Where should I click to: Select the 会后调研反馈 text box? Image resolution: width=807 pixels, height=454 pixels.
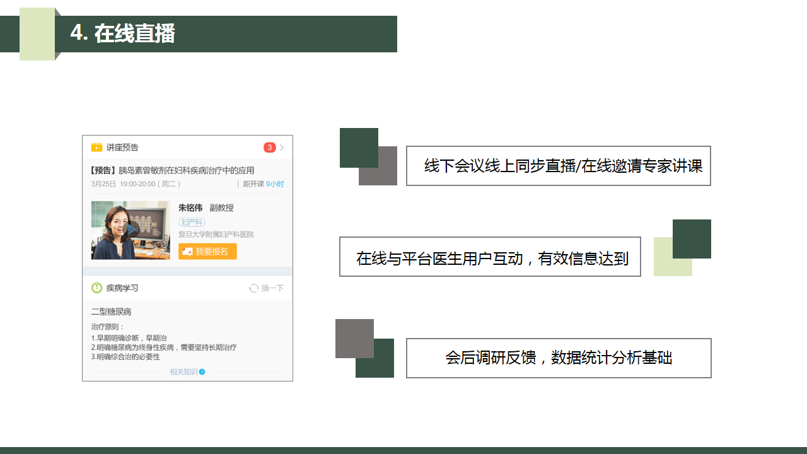point(559,358)
